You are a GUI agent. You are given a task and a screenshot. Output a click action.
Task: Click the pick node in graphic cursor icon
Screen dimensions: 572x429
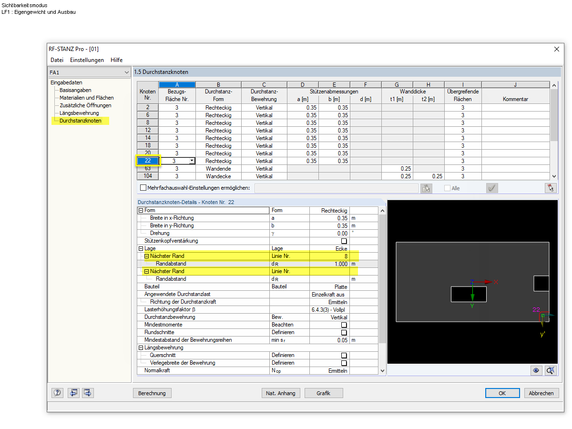[551, 370]
